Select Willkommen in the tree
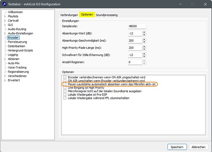The height and width of the screenshot is (152, 212). pos(15,12)
